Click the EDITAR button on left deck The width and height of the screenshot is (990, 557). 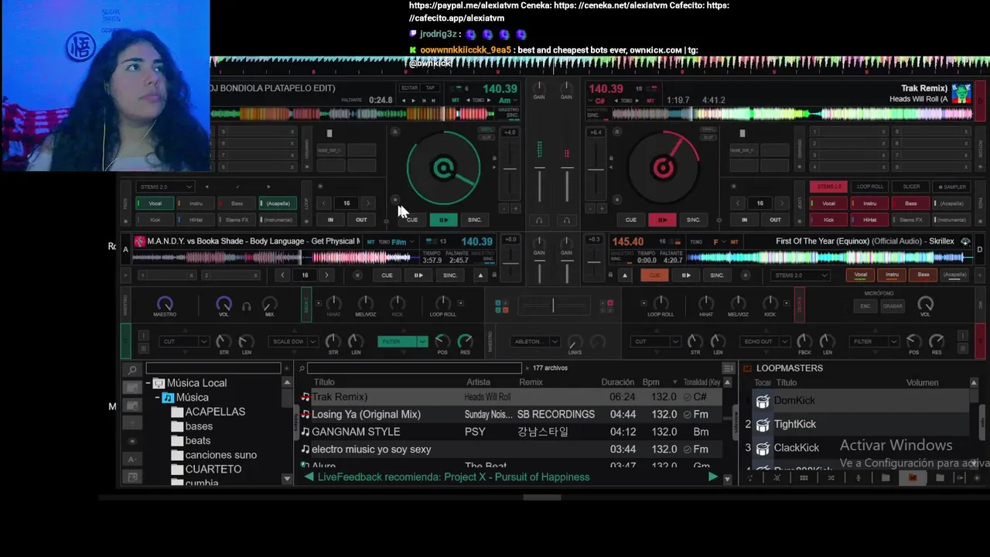pyautogui.click(x=409, y=88)
